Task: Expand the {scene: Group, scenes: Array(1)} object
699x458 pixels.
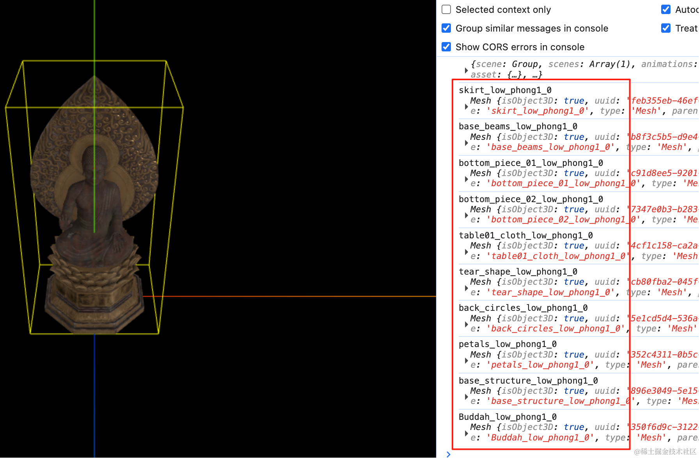Action: [466, 70]
